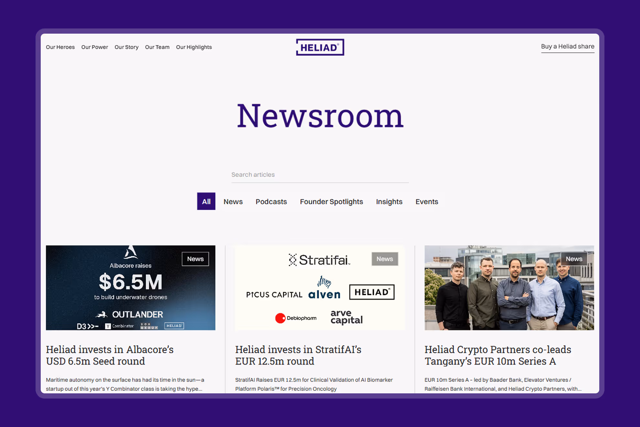The width and height of the screenshot is (640, 427).
Task: Filter by Events
Action: pyautogui.click(x=426, y=202)
